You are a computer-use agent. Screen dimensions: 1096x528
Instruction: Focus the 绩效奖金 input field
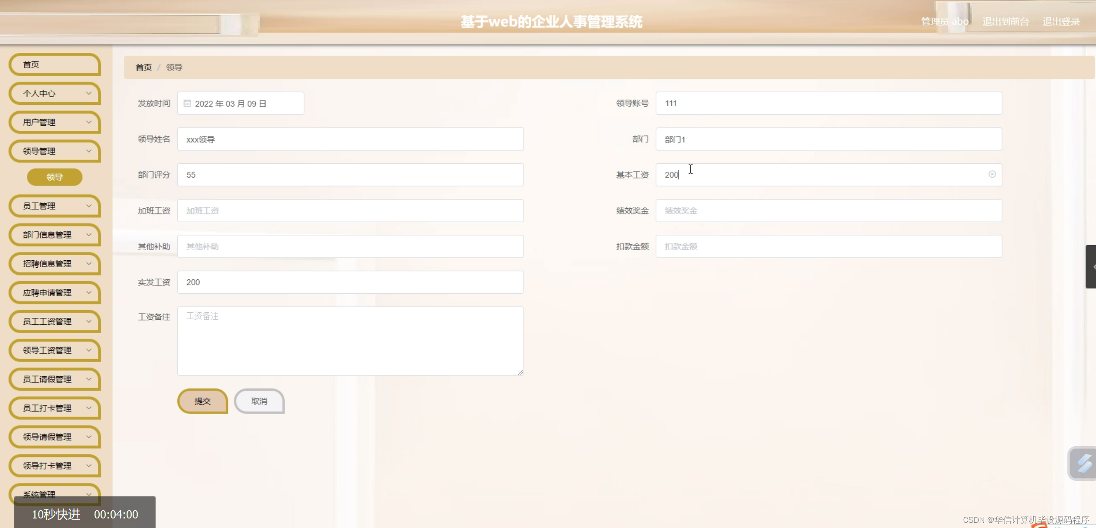pos(828,211)
